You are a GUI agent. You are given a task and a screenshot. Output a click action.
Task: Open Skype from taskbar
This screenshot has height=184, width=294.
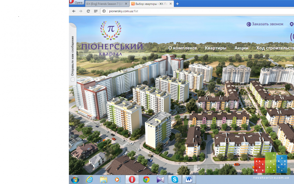coord(175,180)
